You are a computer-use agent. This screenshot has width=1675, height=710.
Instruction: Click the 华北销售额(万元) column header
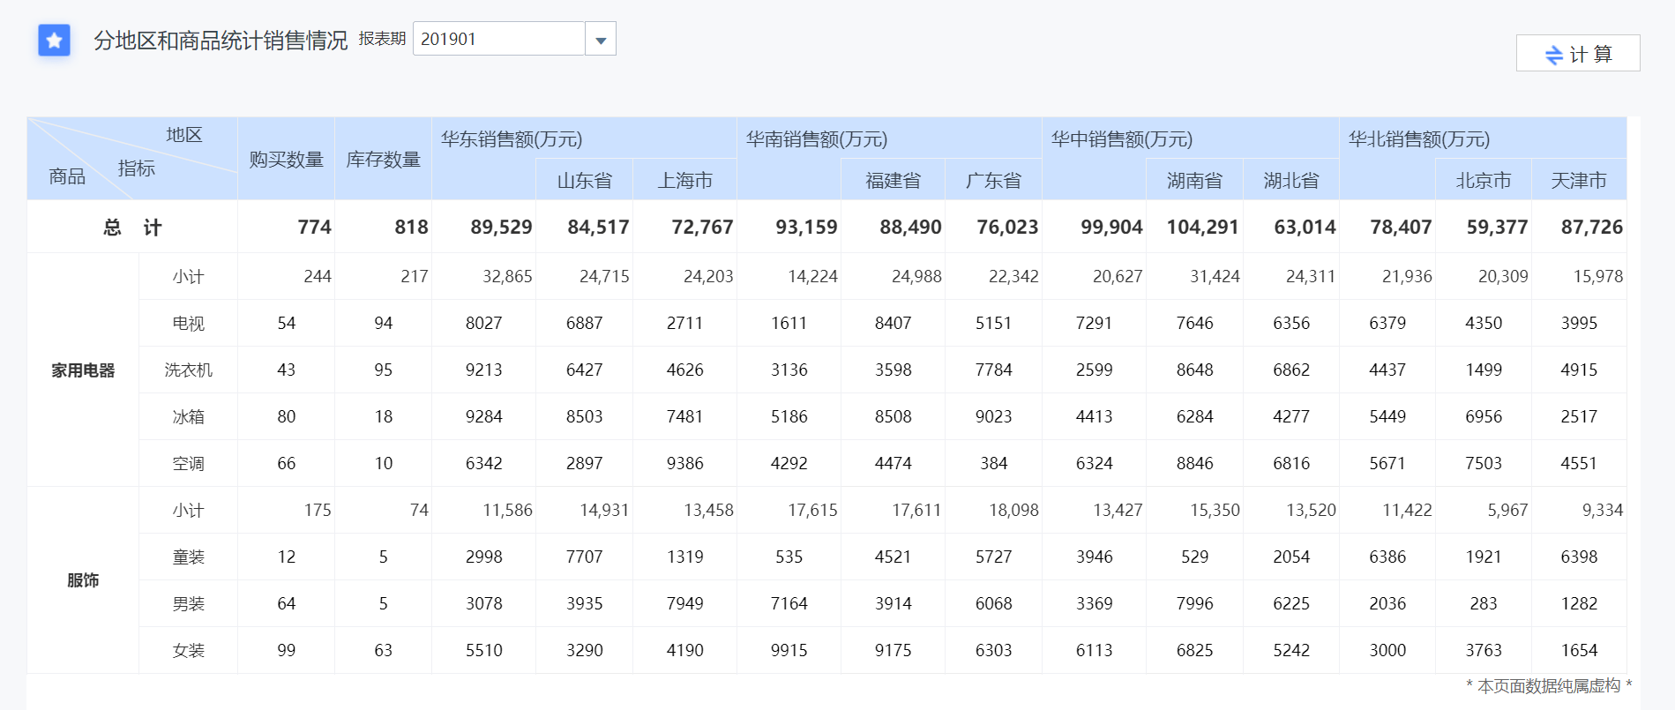click(1419, 139)
